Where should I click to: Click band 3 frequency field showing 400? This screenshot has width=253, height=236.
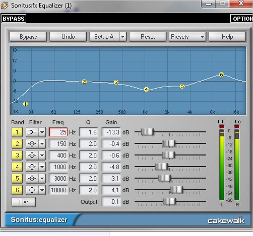pyautogui.click(x=58, y=155)
